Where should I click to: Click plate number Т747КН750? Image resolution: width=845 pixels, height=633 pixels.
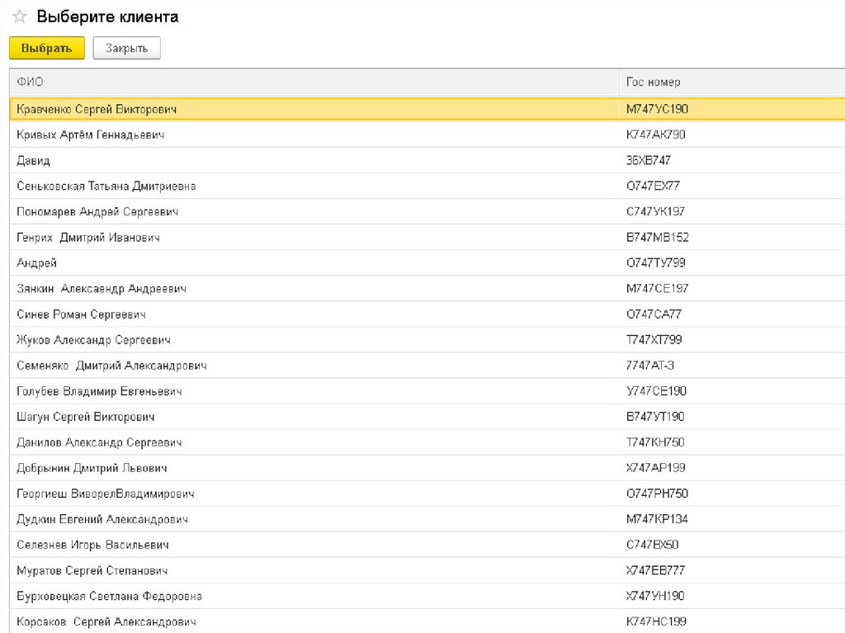pyautogui.click(x=655, y=442)
